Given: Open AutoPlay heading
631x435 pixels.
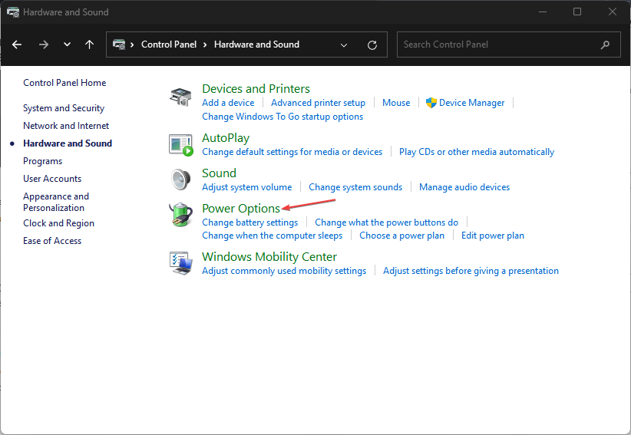Looking at the screenshot, I should click(x=226, y=138).
